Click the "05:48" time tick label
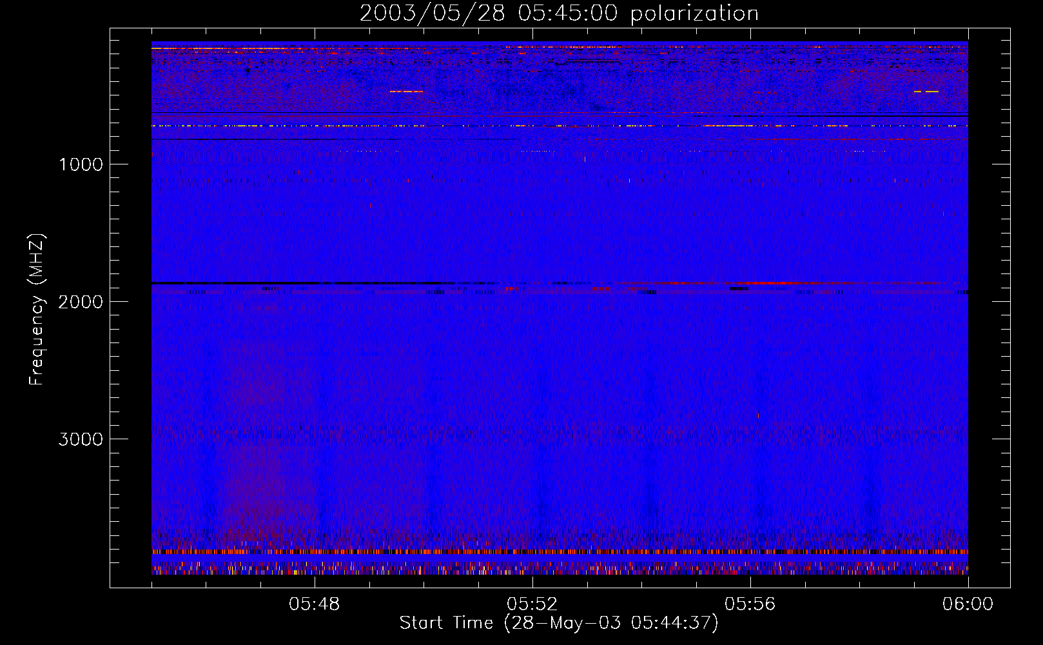 click(315, 604)
